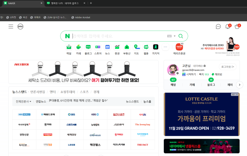The height and width of the screenshot is (156, 247).
Task: Select the 뉴스스탠드 news tab
Action: (20, 92)
